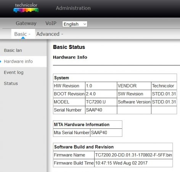Viewport: 180px width, 172px height.
Task: Click the Firmware Build Time label
Action: 74,163
